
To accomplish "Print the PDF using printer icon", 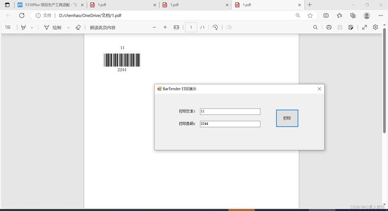I will click(329, 27).
